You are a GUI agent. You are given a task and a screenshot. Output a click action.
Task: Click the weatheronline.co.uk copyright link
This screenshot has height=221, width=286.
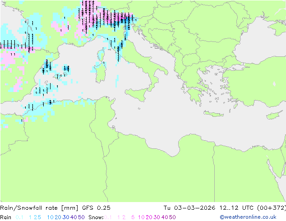(x=248, y=217)
